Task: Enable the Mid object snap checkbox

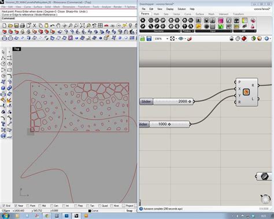Action: pos(40,206)
